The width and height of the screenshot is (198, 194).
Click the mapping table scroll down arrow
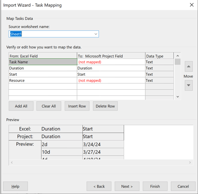(178, 97)
